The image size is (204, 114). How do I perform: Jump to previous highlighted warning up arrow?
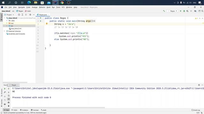[200, 18]
